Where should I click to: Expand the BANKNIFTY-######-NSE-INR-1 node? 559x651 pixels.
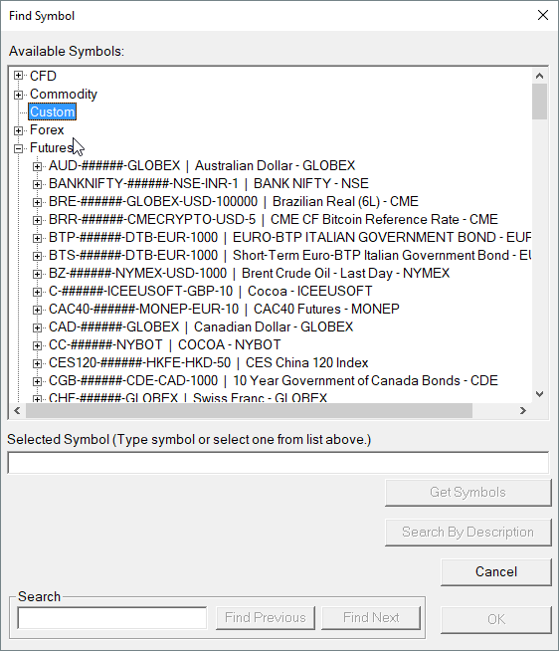38,184
